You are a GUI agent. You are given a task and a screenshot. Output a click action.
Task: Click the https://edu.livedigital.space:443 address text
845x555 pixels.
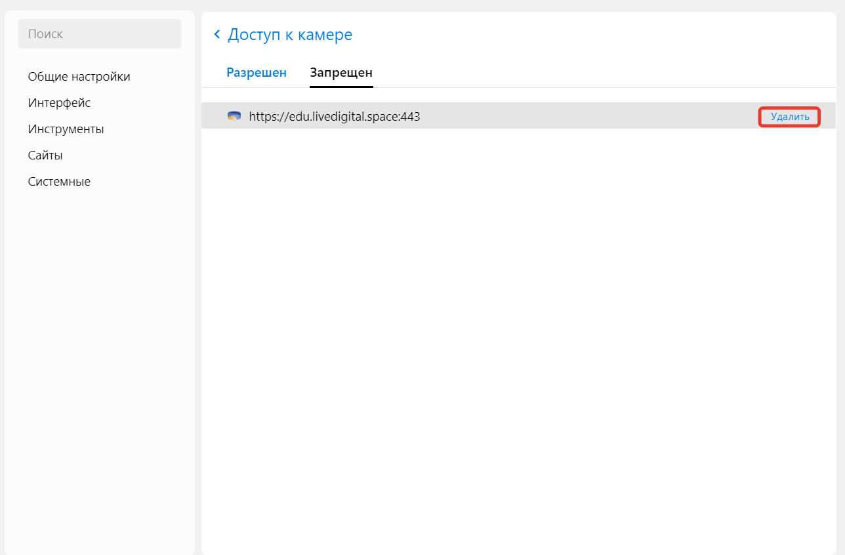click(335, 117)
